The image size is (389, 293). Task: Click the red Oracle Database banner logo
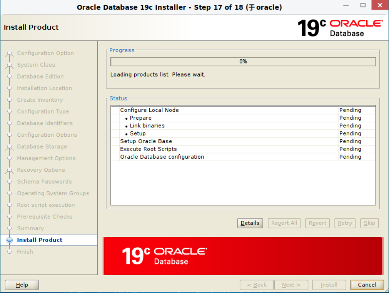(x=163, y=256)
